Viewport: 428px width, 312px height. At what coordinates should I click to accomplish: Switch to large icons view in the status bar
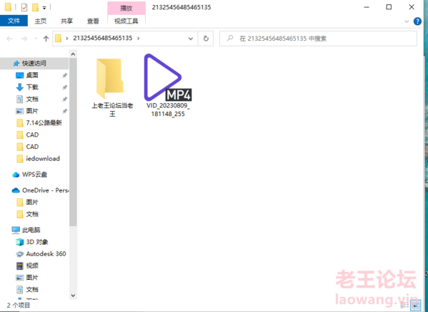(x=416, y=305)
